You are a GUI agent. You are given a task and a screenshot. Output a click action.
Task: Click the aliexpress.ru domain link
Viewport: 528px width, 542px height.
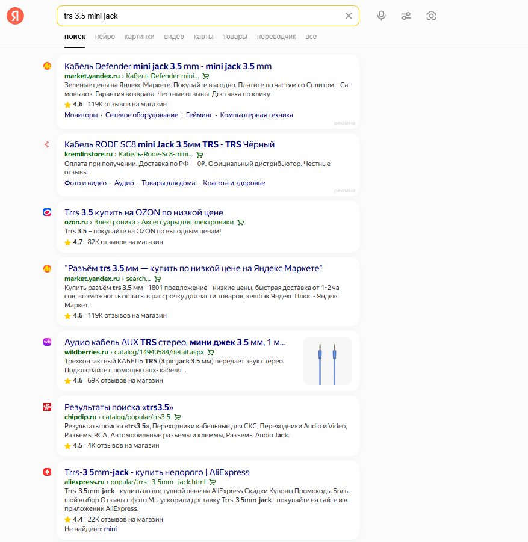pos(84,482)
